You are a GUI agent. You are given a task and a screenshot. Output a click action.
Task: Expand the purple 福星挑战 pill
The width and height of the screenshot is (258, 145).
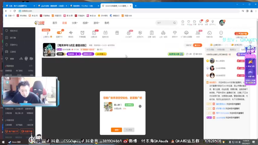pyautogui.click(x=74, y=54)
